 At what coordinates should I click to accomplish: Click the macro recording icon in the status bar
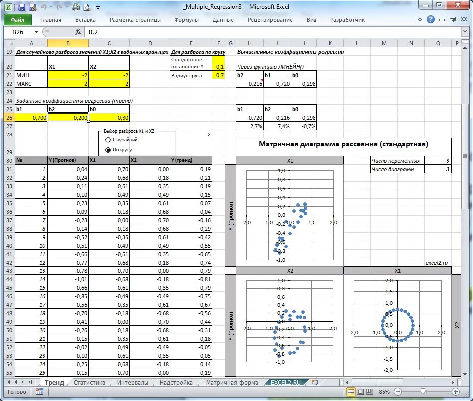[39, 392]
